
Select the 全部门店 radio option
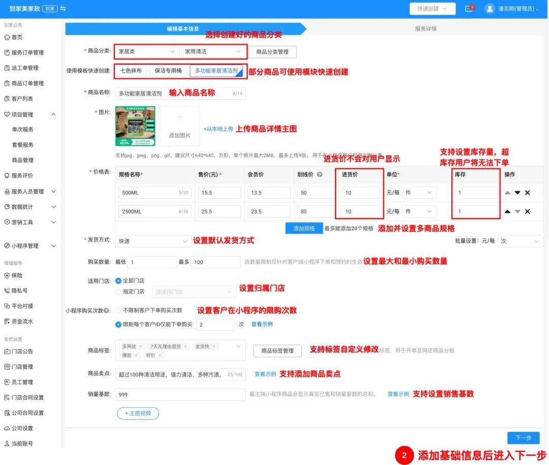coord(118,281)
